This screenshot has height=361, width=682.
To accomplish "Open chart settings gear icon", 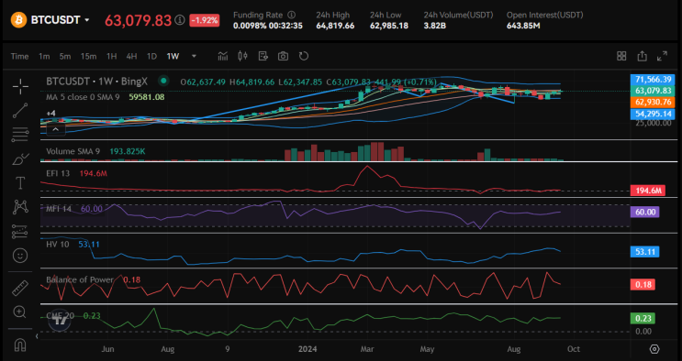I will click(654, 349).
